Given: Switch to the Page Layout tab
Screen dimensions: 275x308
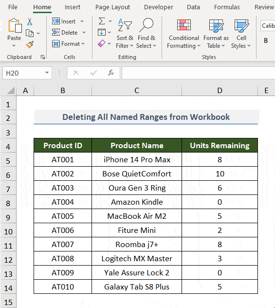Looking at the screenshot, I should tap(112, 7).
